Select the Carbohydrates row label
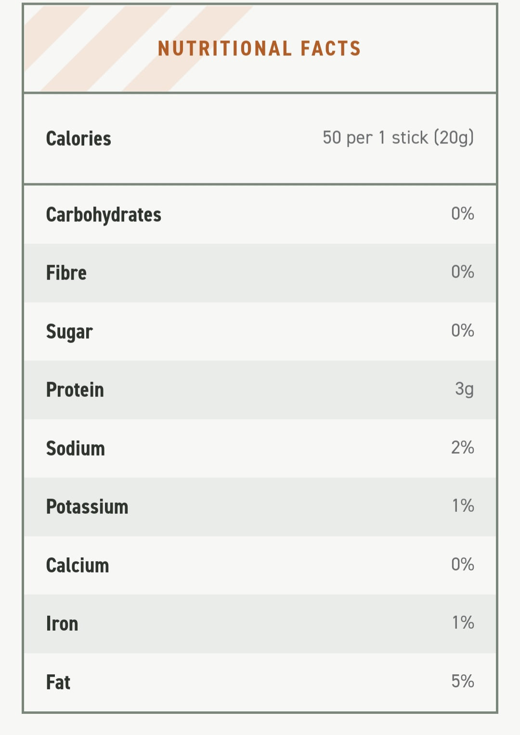 point(104,215)
